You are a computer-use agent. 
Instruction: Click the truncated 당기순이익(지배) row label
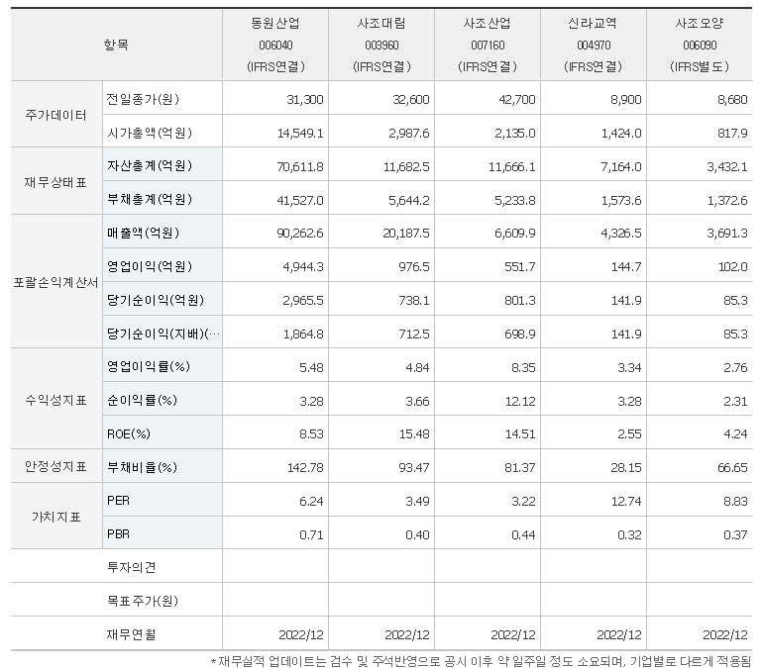[163, 334]
